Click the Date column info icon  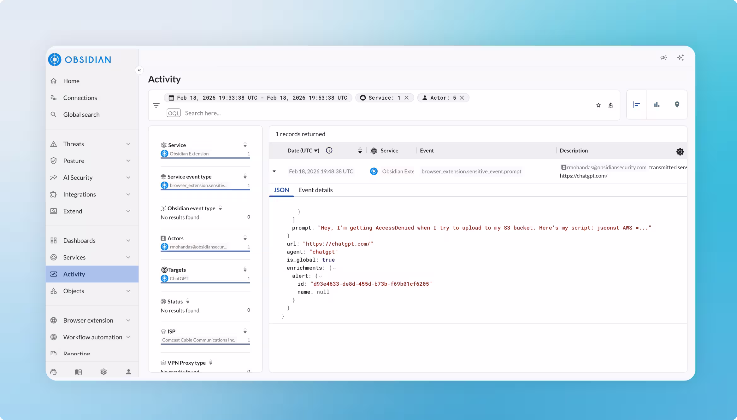click(x=329, y=150)
